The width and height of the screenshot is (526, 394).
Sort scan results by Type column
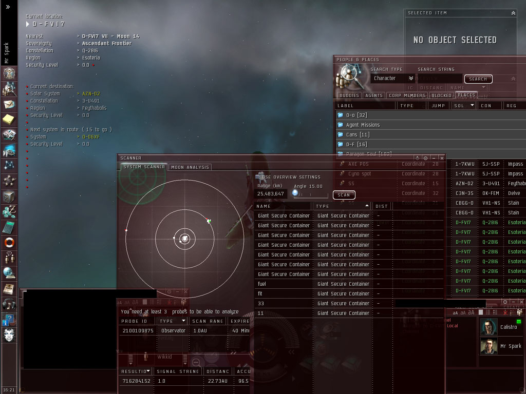[x=342, y=206]
